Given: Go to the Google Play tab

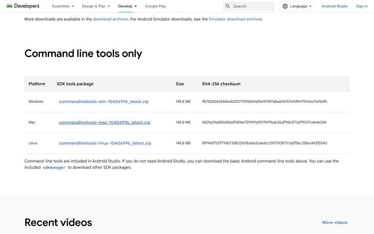Looking at the screenshot, I should coord(155,6).
